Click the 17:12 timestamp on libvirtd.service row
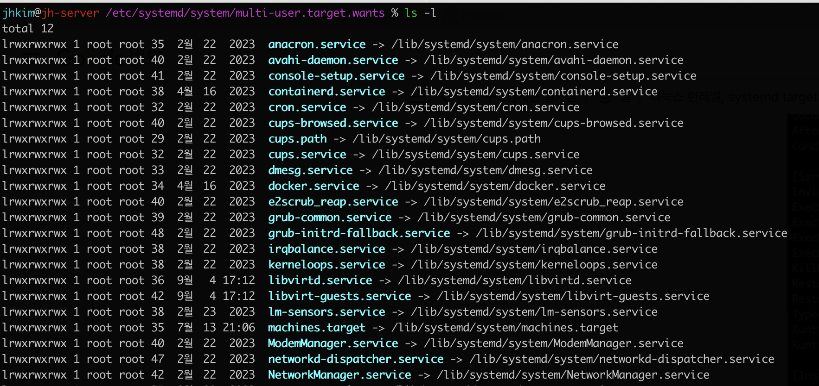The height and width of the screenshot is (386, 819). pos(239,280)
